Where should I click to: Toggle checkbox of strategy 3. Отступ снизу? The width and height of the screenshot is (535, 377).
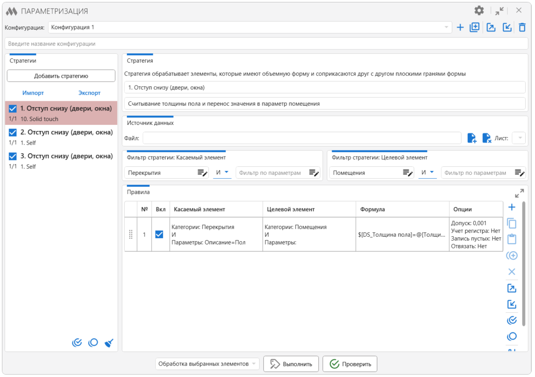[12, 157]
